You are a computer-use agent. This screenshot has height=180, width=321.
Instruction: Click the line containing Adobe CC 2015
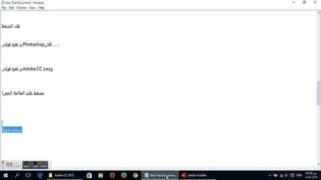[x=27, y=69]
